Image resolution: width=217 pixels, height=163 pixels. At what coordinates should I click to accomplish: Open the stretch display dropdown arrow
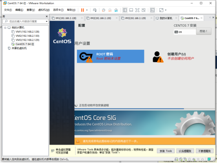click(166, 10)
